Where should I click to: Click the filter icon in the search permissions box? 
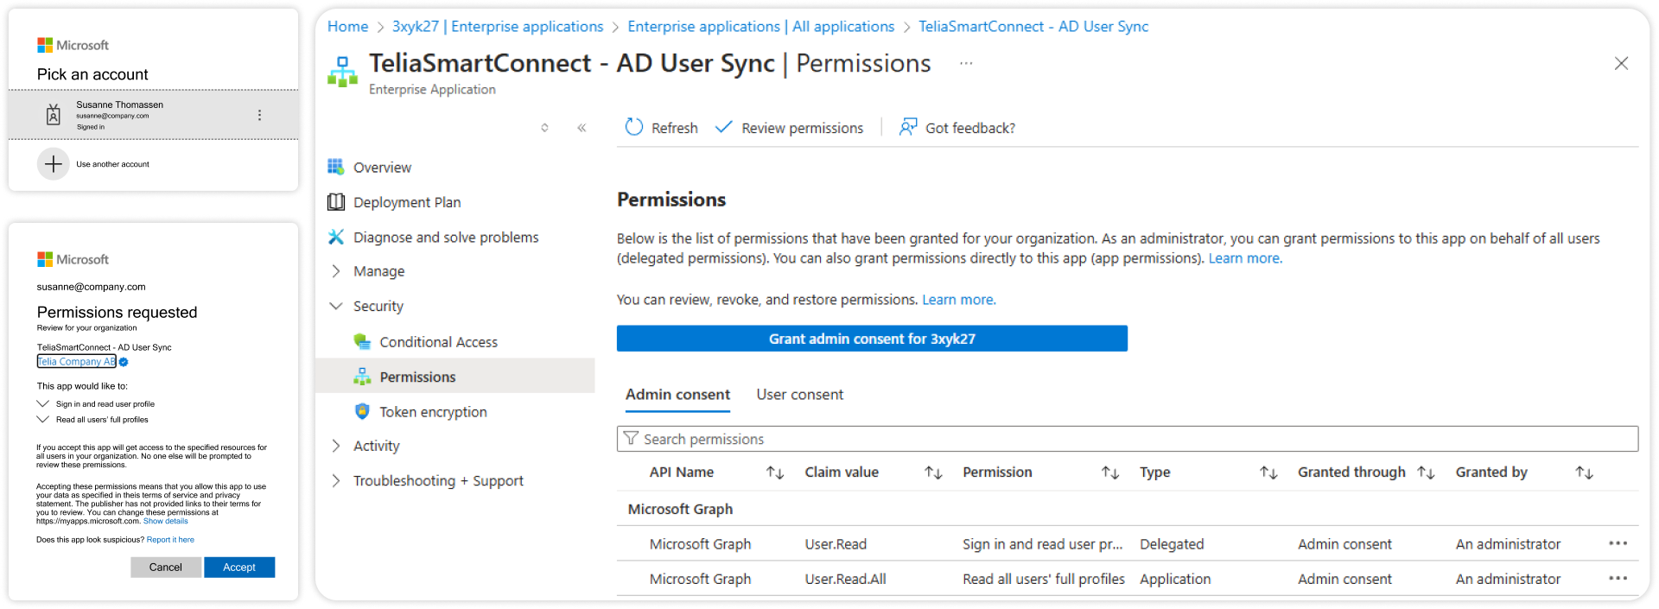(631, 439)
